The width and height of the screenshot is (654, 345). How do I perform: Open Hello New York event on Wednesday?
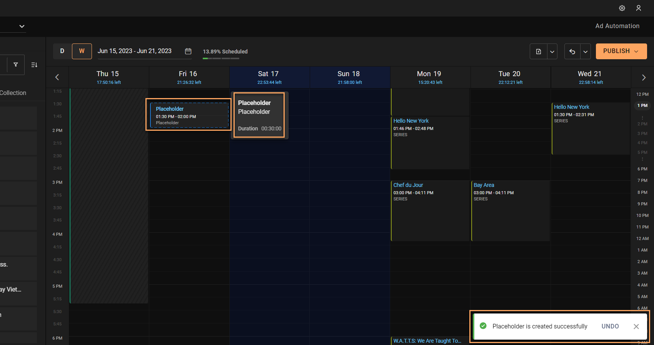pyautogui.click(x=591, y=128)
